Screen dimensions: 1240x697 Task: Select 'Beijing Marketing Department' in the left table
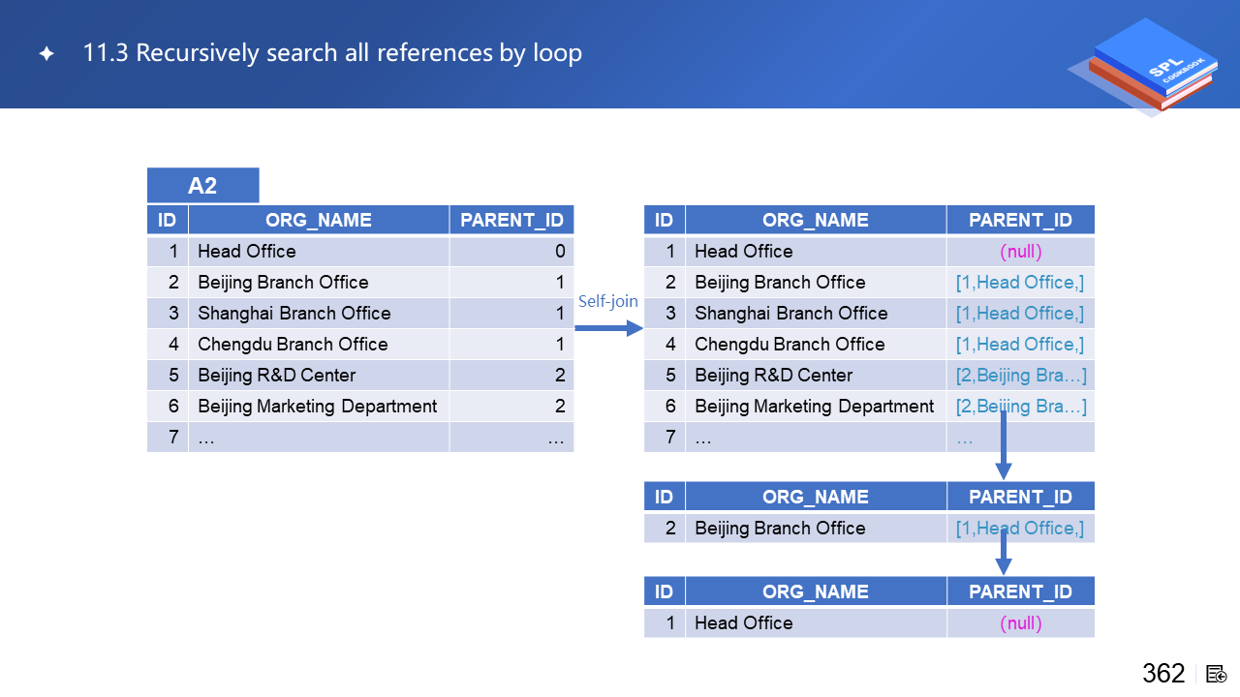pyautogui.click(x=317, y=406)
